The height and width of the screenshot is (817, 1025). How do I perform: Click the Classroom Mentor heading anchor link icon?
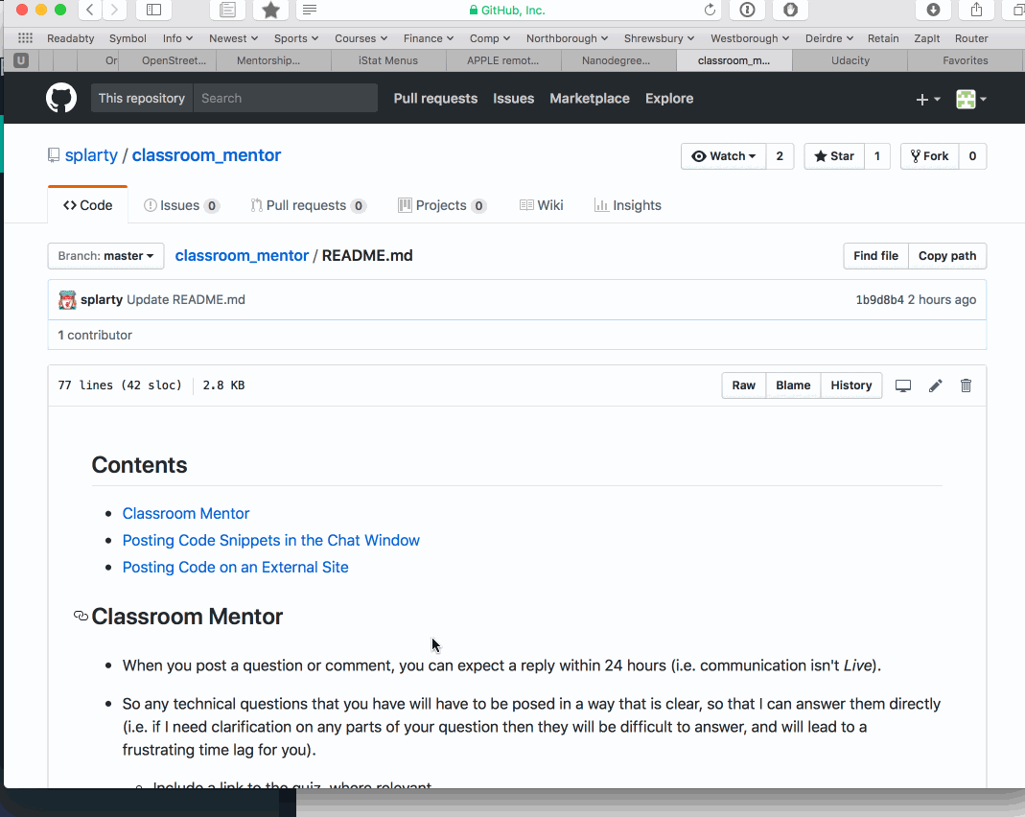click(x=82, y=616)
